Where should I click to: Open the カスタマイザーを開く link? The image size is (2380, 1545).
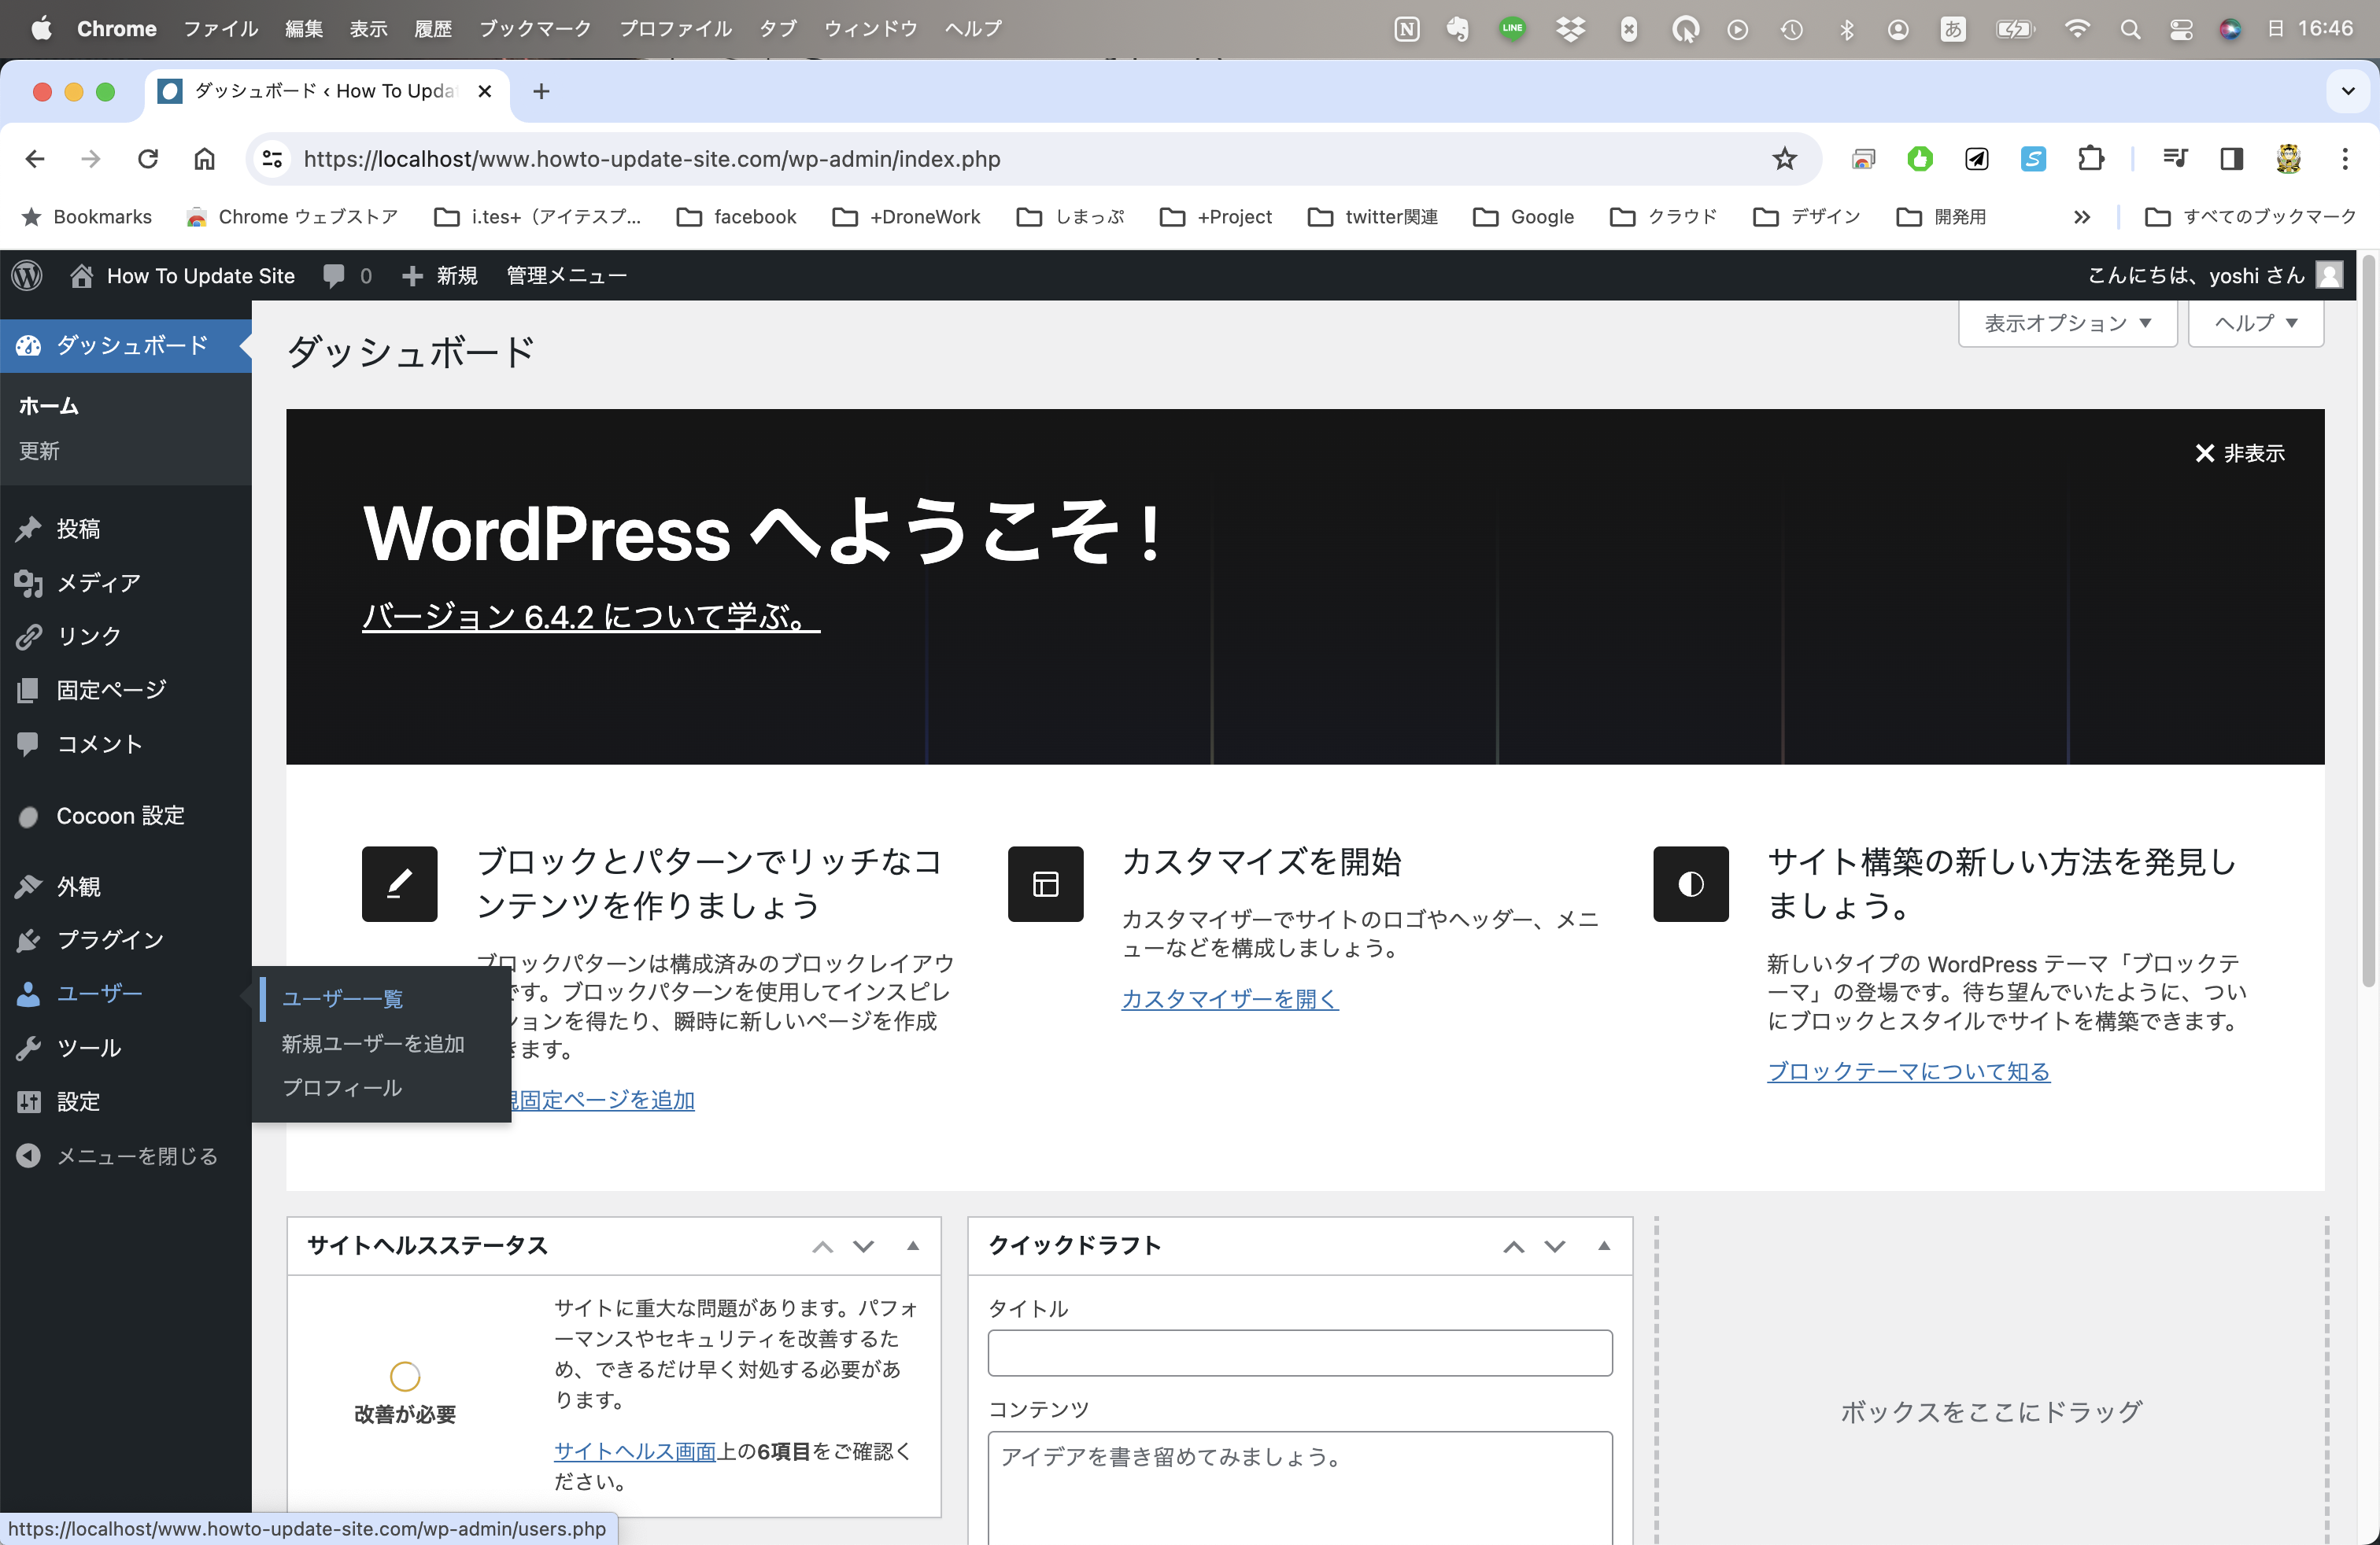1229,998
